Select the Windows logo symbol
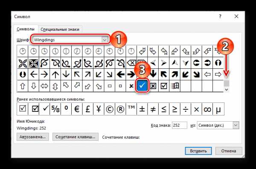The height and width of the screenshot is (169, 256). point(175,86)
